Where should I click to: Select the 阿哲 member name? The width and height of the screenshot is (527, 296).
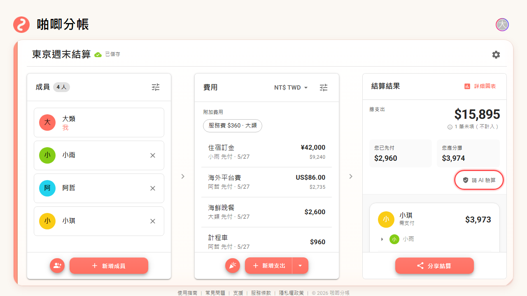click(69, 188)
